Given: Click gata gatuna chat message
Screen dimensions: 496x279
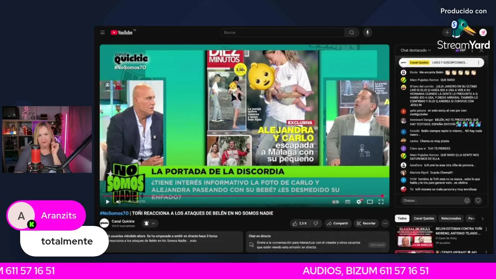Looking at the screenshot, I should [x=441, y=113].
